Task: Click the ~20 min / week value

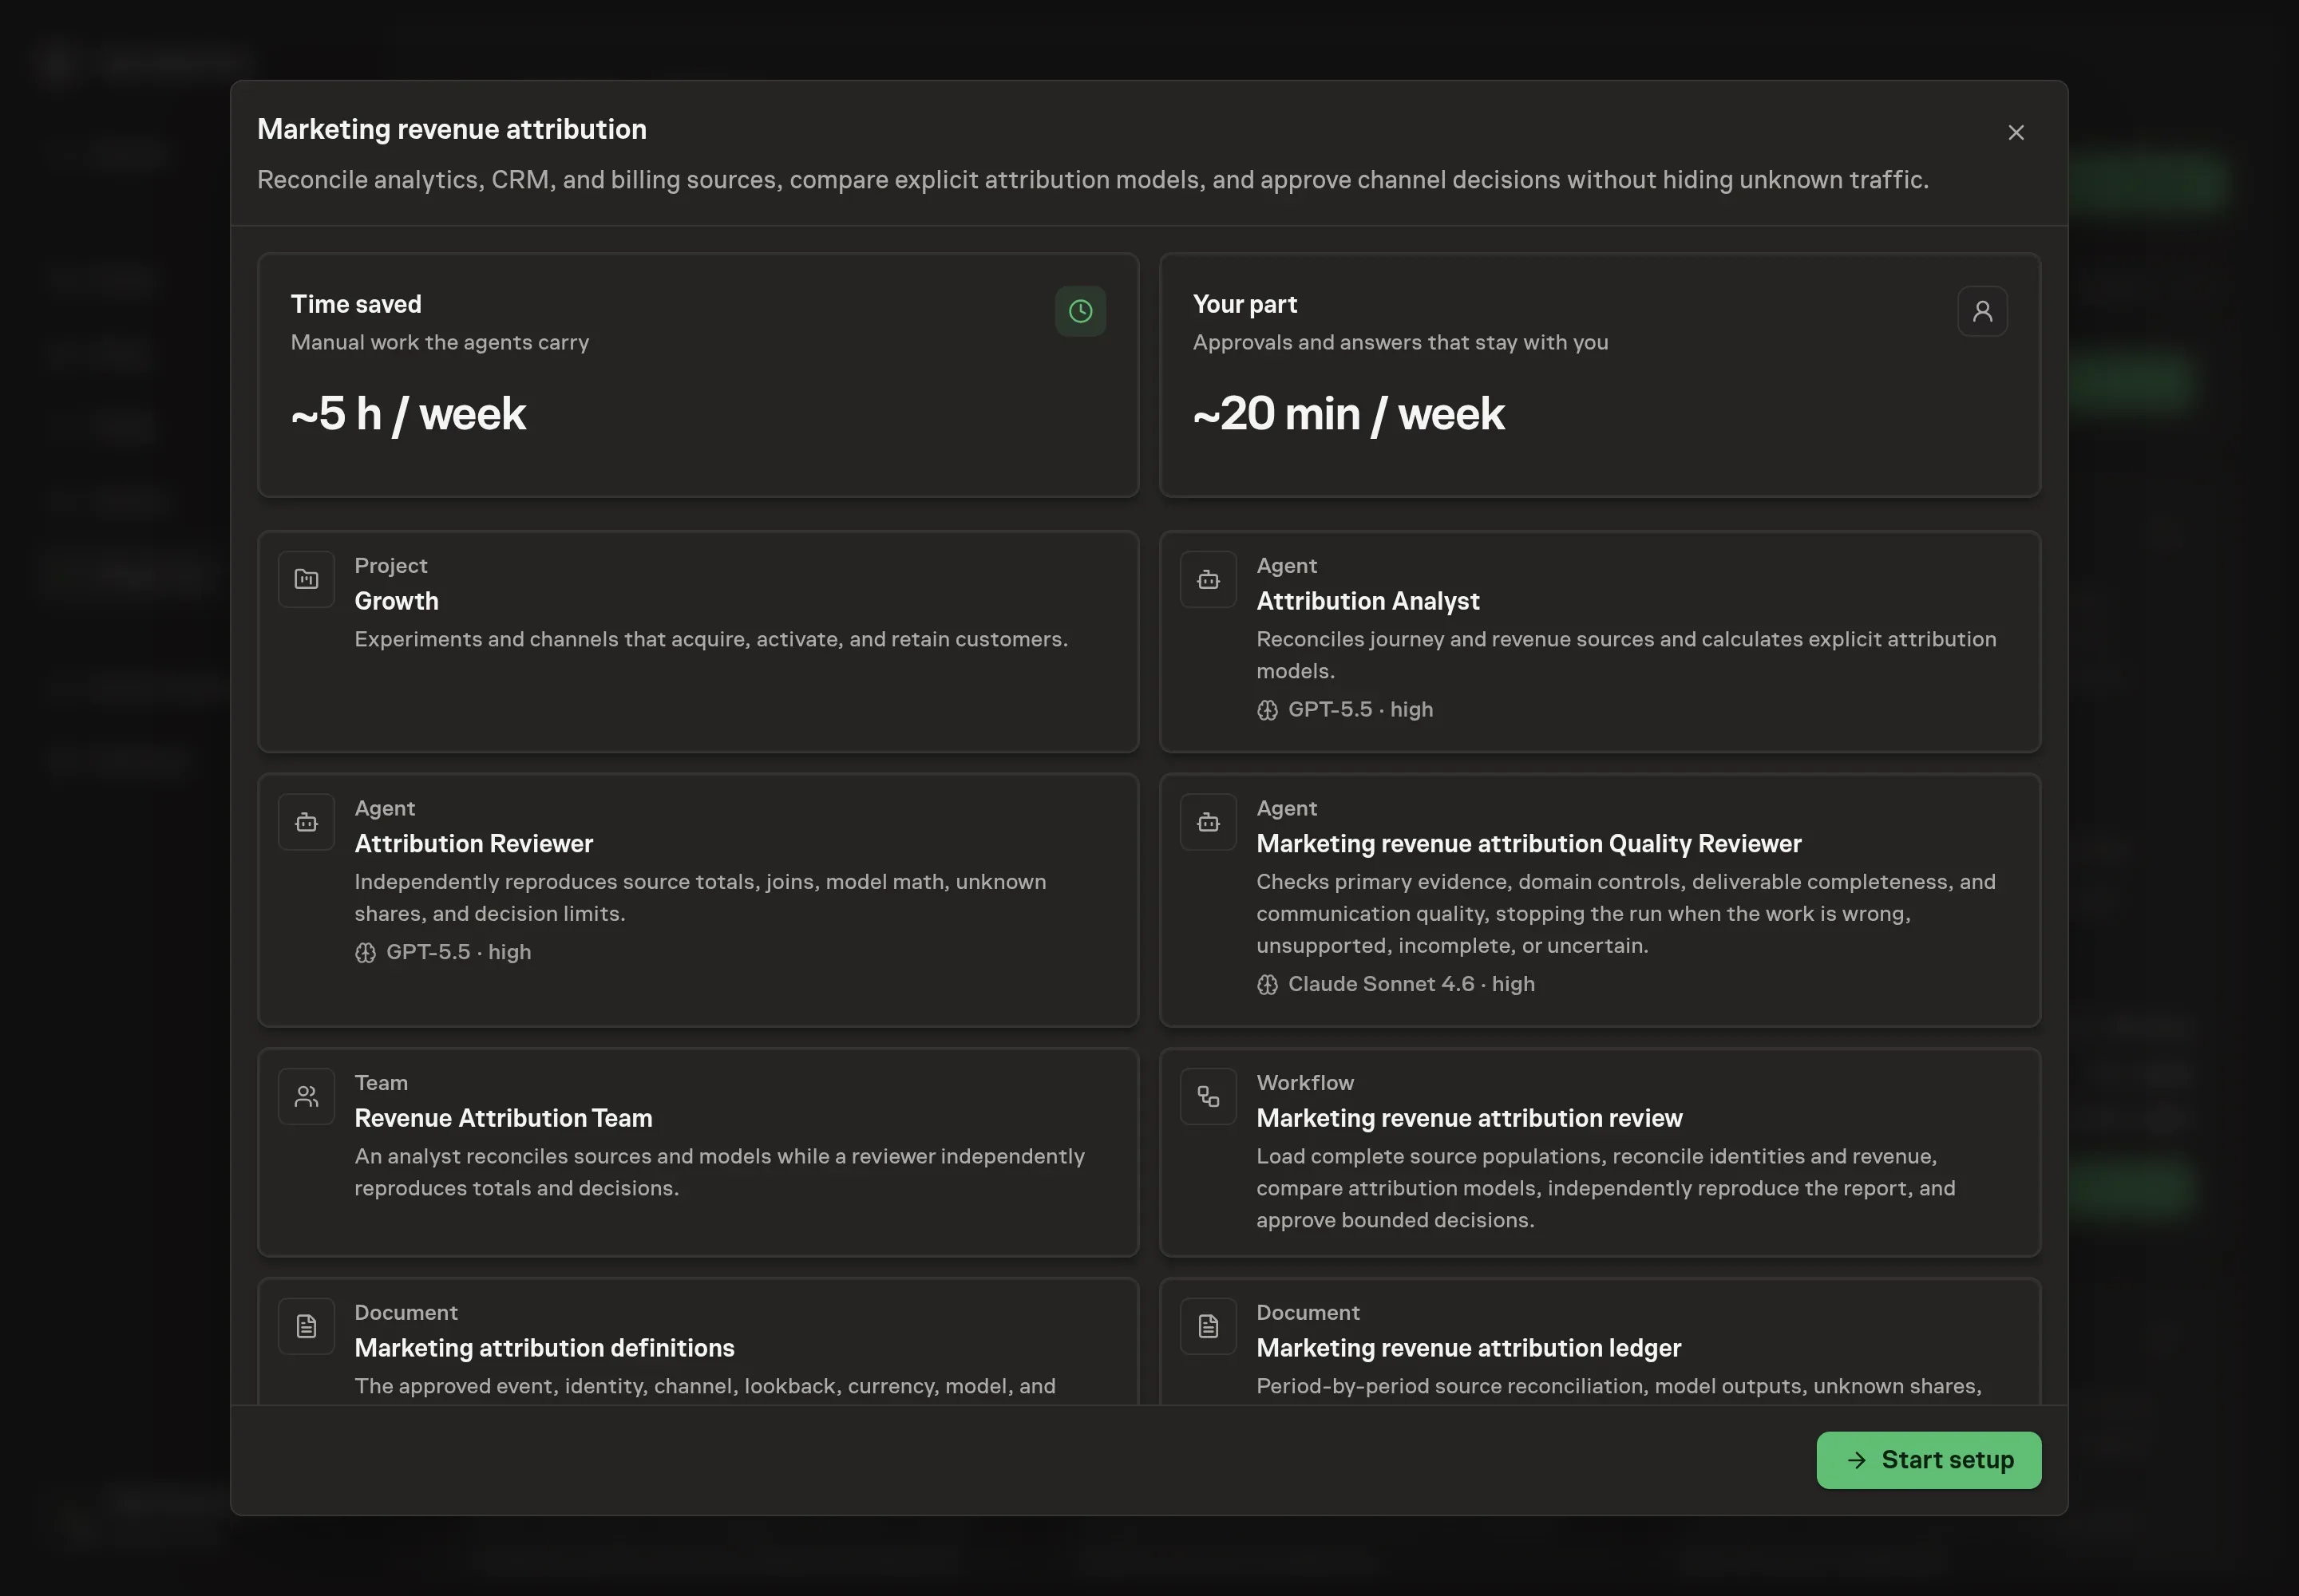Action: (1348, 414)
